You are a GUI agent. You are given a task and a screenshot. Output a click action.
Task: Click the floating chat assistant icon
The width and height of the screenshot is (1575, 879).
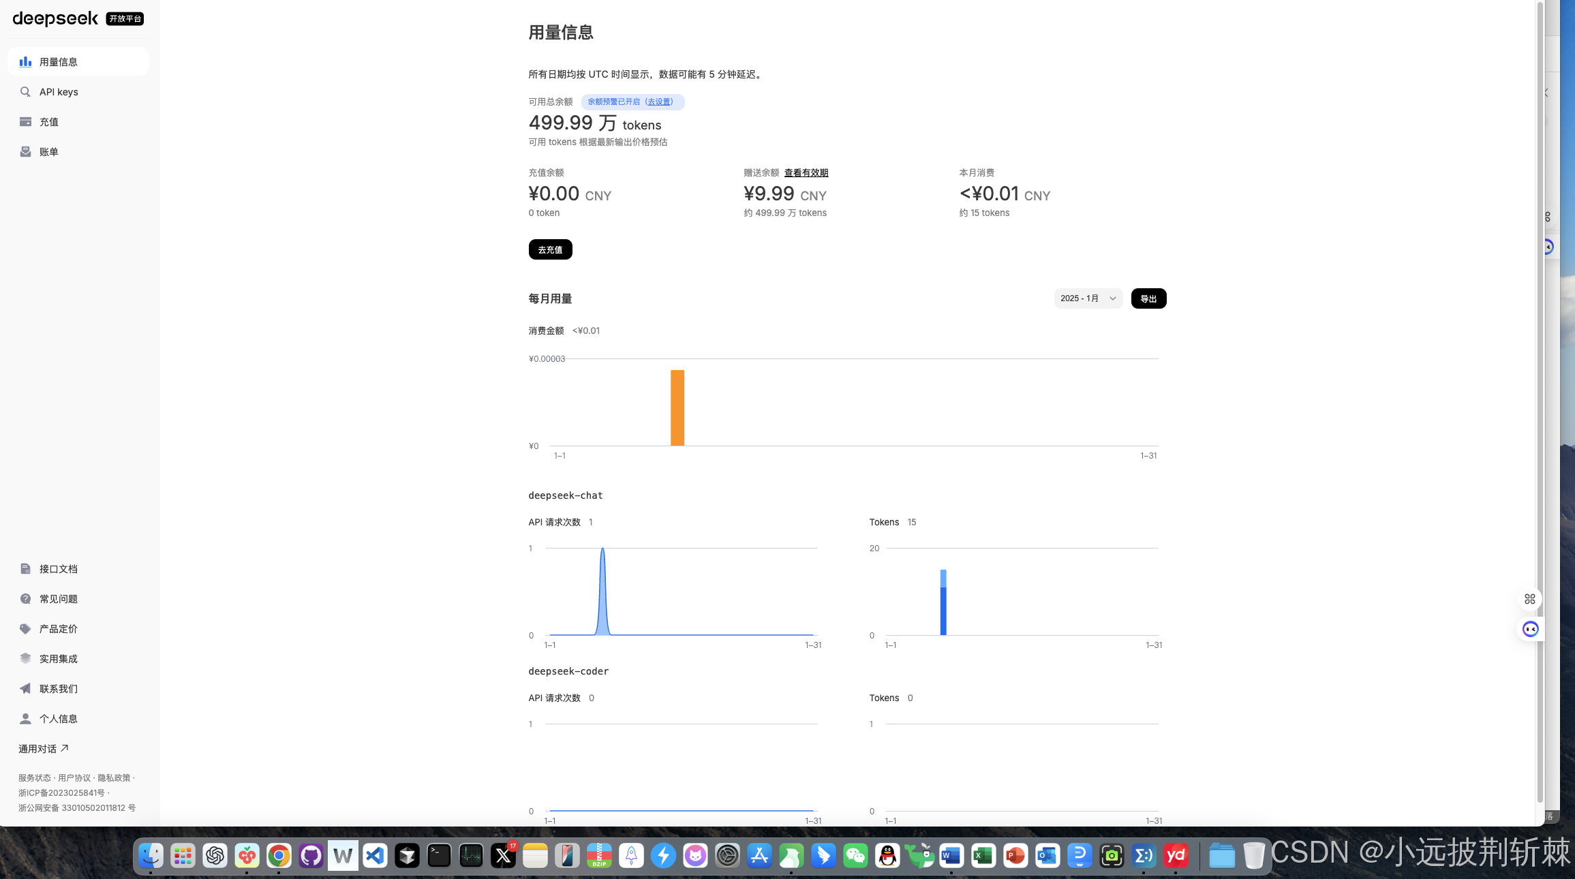click(x=1531, y=629)
